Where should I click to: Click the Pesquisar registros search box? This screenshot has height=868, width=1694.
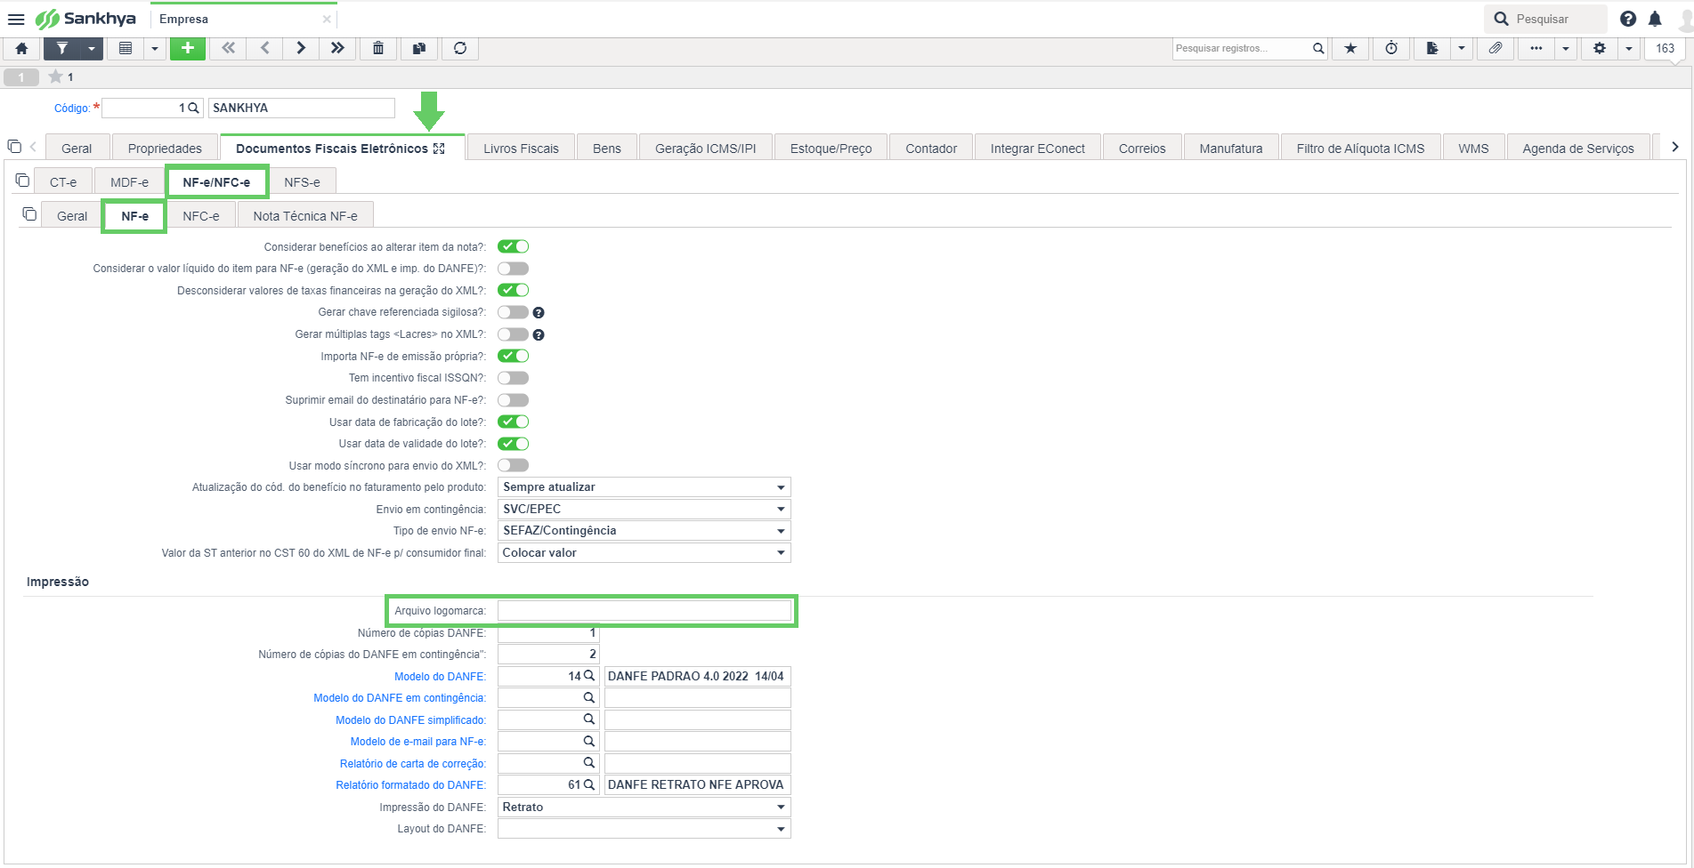coord(1242,48)
